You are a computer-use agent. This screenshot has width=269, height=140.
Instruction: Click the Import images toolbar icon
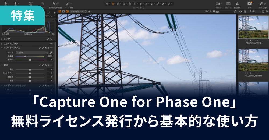[x=5, y=4]
